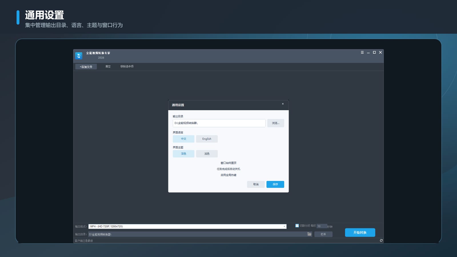457x257 pixels.
Task: Toggle 任务完成后自动关机 option
Action: pyautogui.click(x=228, y=169)
